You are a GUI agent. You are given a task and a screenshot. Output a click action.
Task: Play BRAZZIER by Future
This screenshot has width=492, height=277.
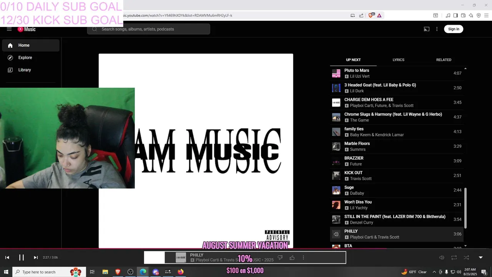[397, 161]
